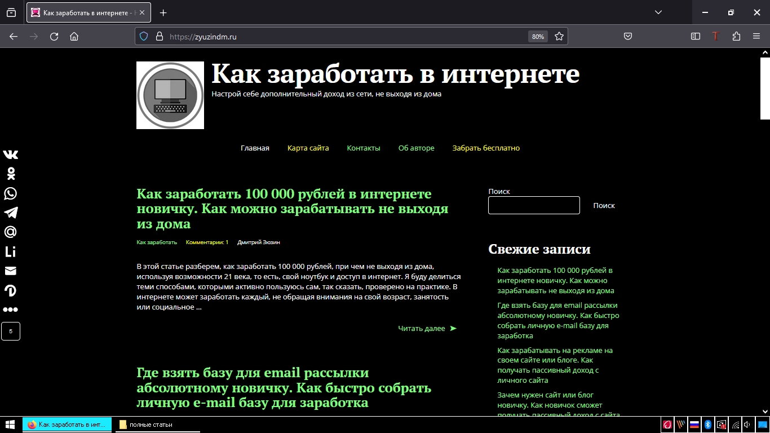The width and height of the screenshot is (770, 433).
Task: Open sidebar link 'Где взять базу для email рассылки'
Action: pyautogui.click(x=558, y=320)
